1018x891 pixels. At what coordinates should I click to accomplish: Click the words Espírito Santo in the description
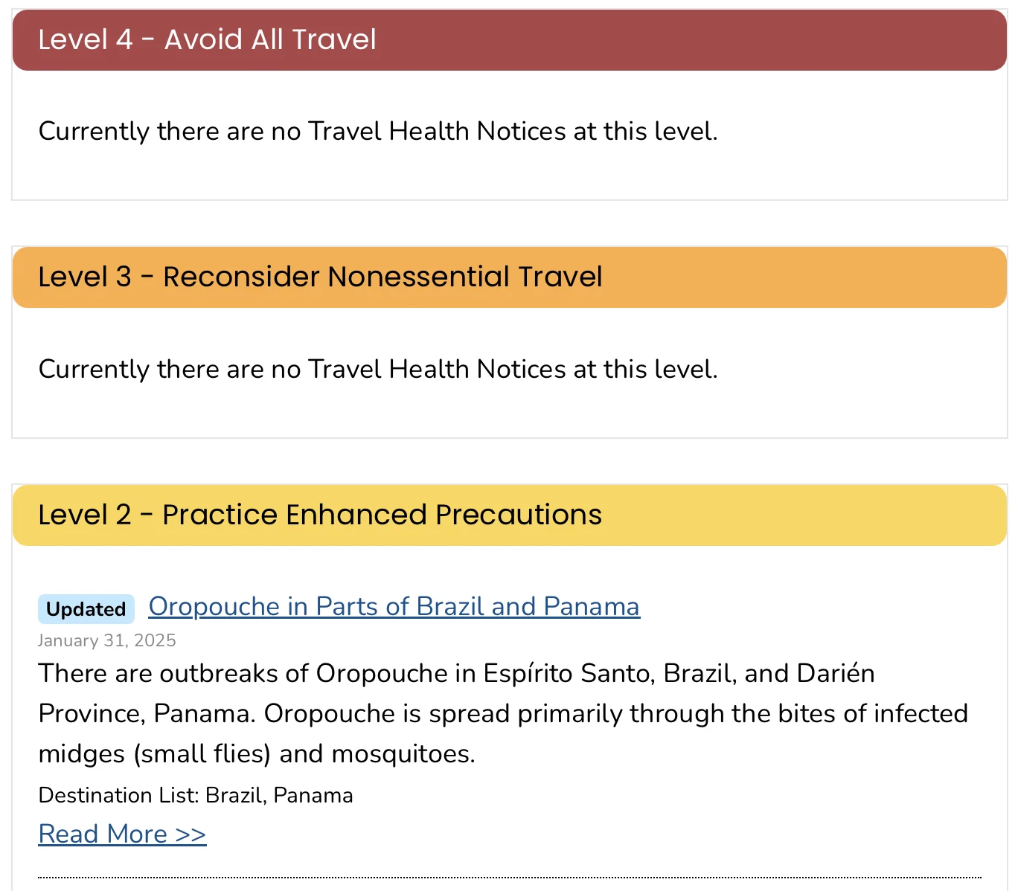[569, 673]
